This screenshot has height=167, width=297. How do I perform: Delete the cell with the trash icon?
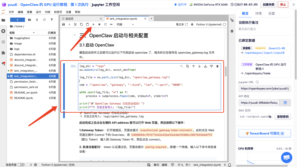click(218, 66)
